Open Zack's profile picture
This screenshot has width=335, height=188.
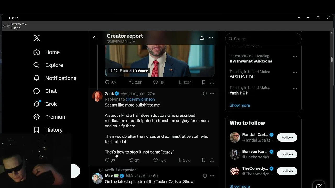[97, 96]
